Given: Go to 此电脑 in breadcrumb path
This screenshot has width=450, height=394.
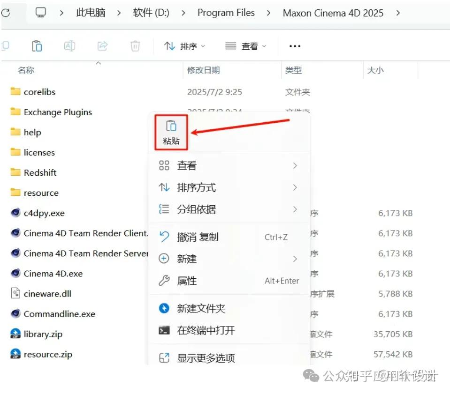Looking at the screenshot, I should click(91, 13).
